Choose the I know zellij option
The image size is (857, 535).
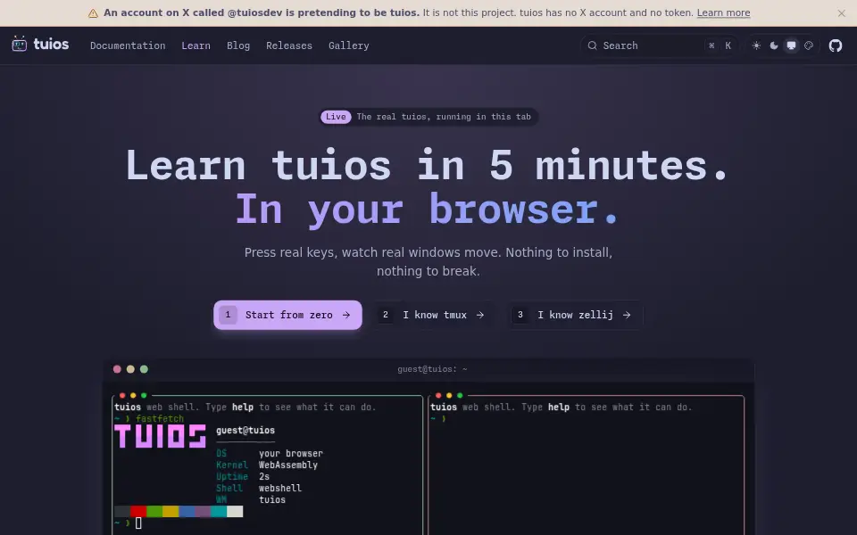[576, 315]
